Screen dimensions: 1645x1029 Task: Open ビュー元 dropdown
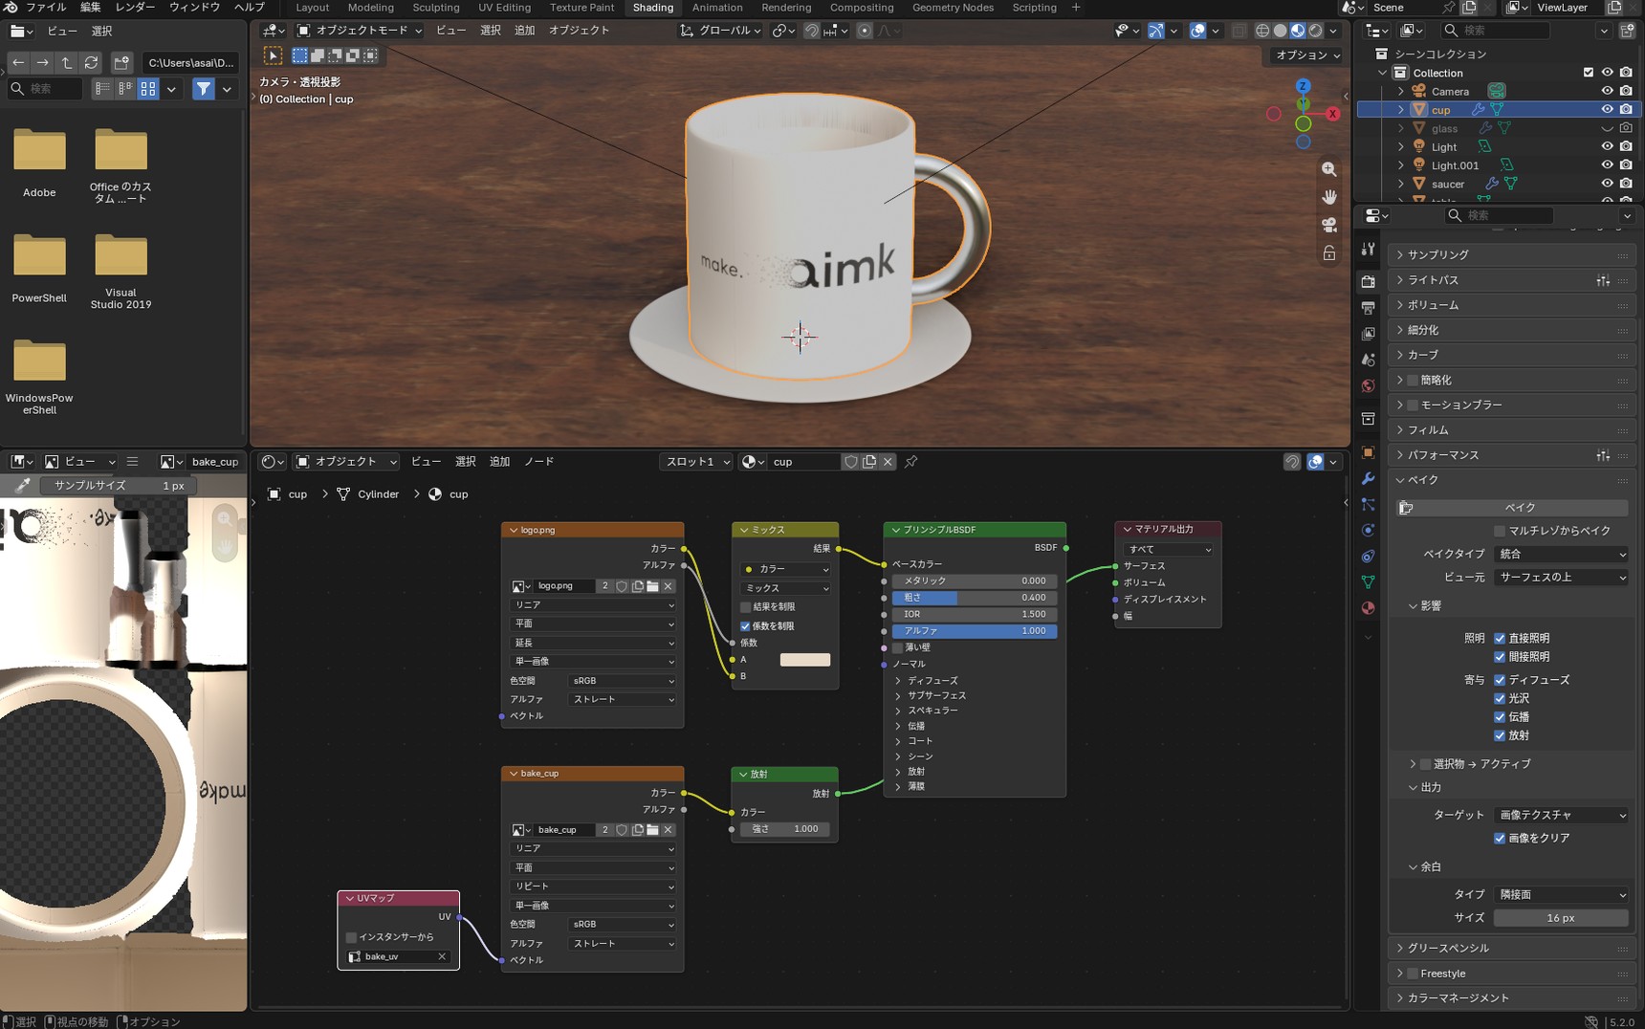coord(1561,578)
